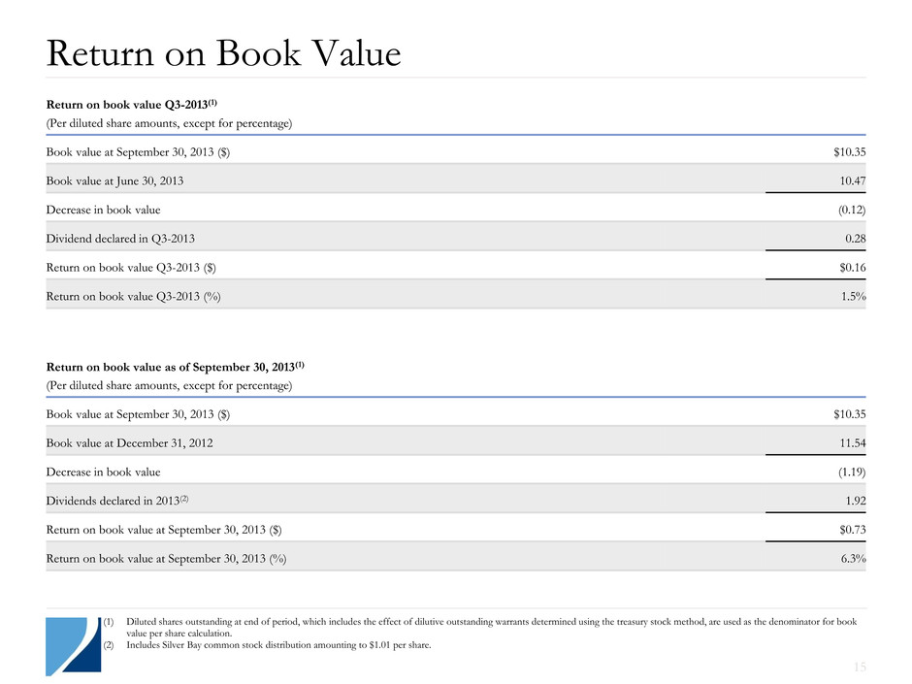Click the $10.47 June 30 book value
This screenshot has width=912, height=684.
tap(850, 181)
